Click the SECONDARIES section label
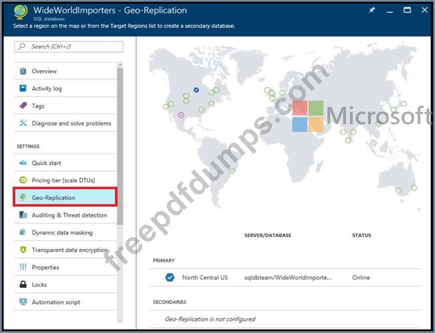435x333 pixels. 170,302
